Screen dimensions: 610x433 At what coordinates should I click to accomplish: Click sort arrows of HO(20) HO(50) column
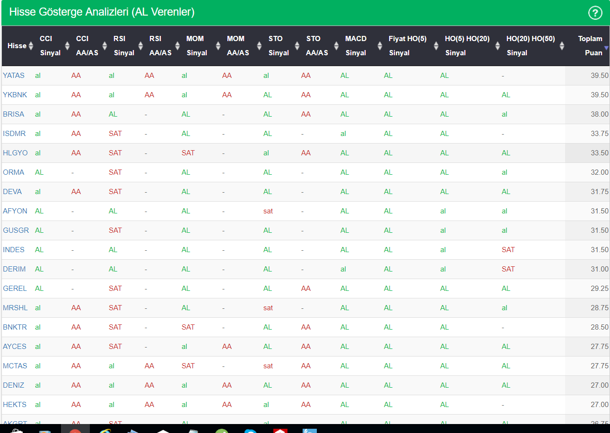tap(562, 46)
